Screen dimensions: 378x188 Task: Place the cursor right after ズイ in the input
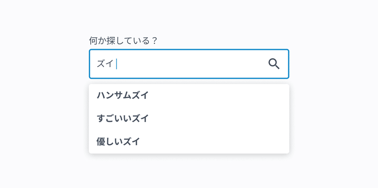(x=116, y=64)
